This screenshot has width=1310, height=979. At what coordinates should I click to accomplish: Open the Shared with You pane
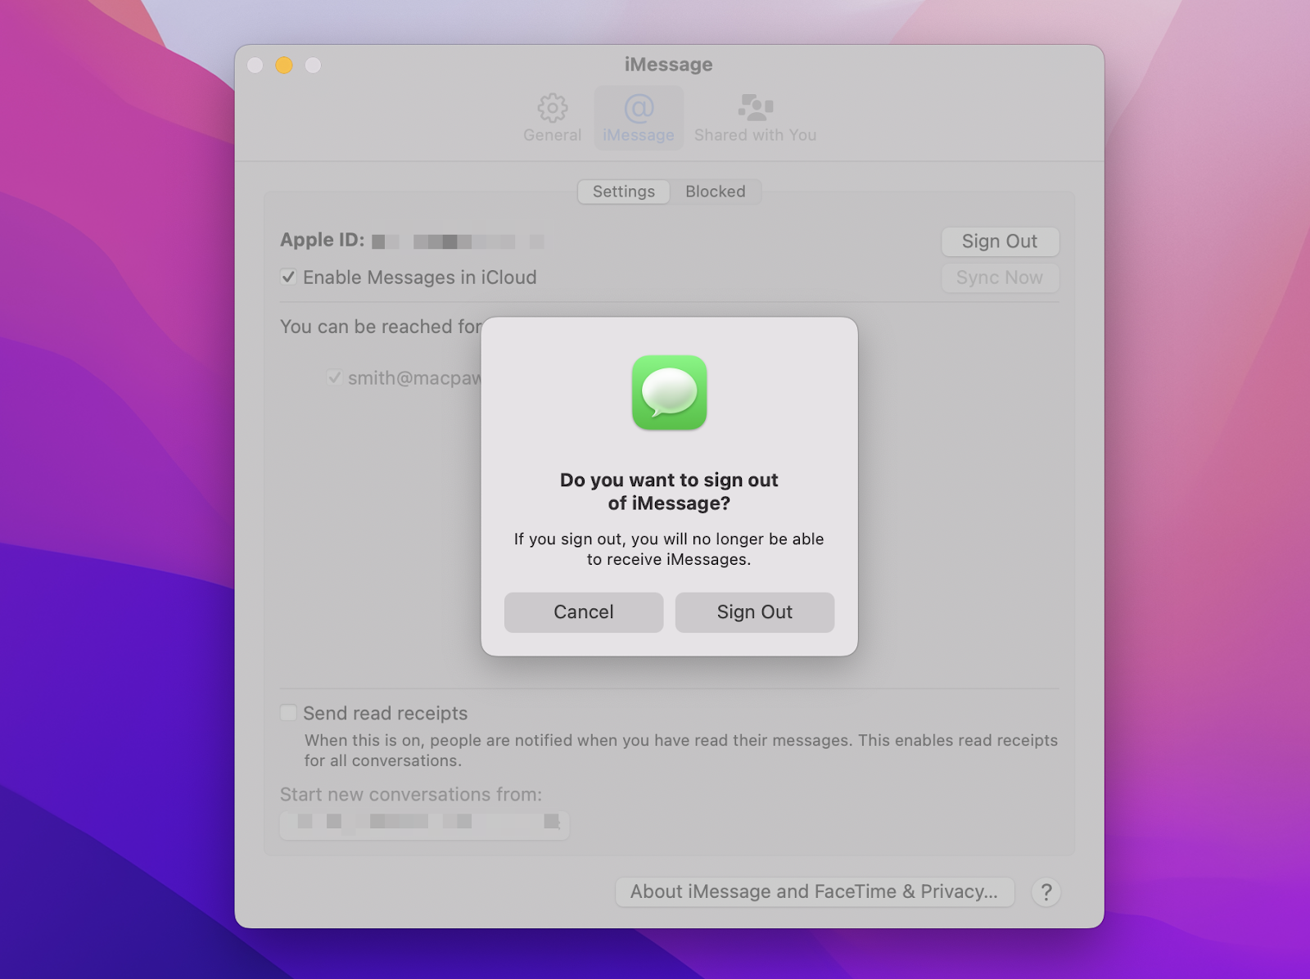754,117
